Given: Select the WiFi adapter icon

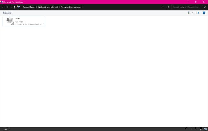Looking at the screenshot, I should point(10,21).
